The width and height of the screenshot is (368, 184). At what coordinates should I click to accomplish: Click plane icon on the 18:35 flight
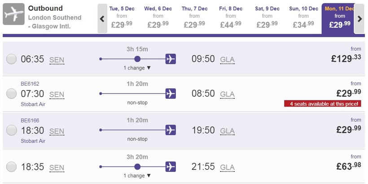(171, 166)
